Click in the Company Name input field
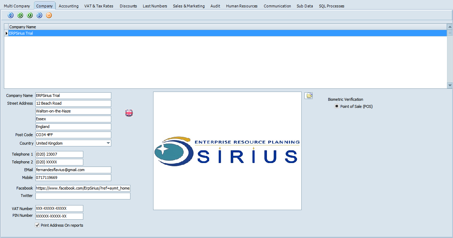 click(73, 95)
